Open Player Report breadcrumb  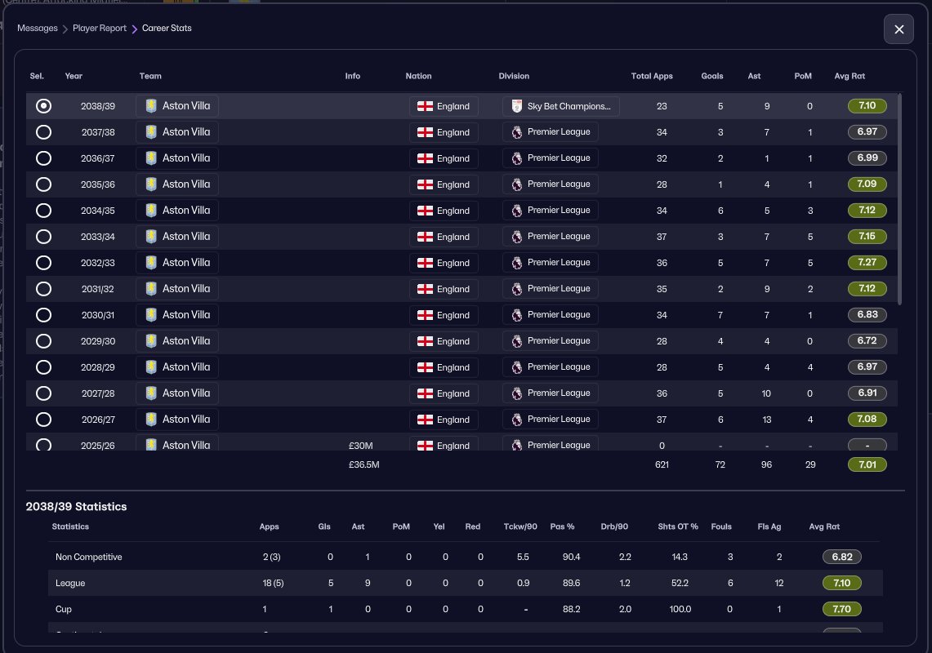click(x=100, y=28)
